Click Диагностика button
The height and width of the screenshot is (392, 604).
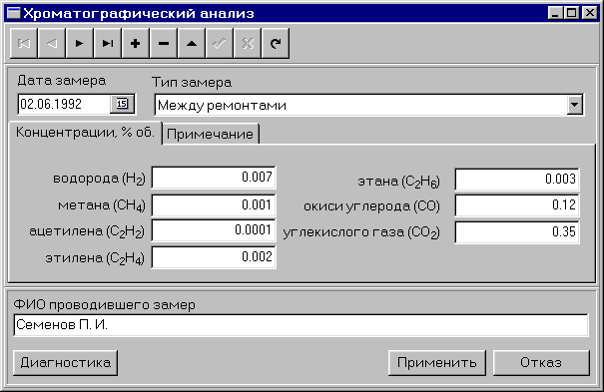click(66, 362)
